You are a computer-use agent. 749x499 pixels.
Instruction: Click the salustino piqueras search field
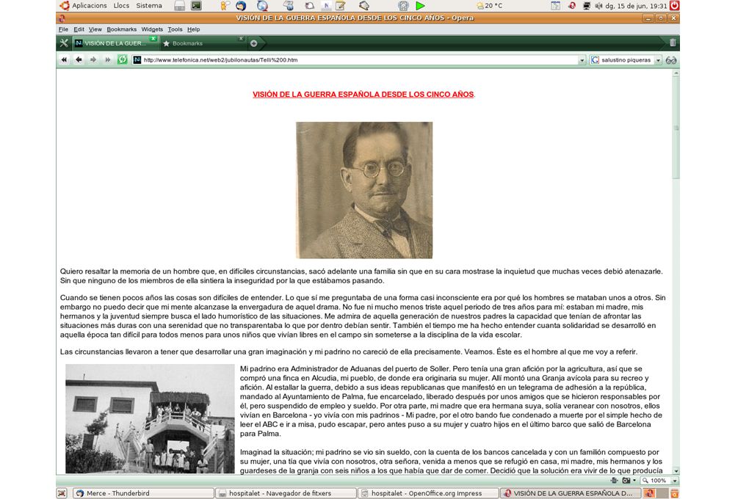[x=626, y=60]
